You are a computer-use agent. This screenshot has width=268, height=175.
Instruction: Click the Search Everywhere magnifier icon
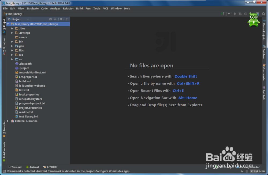point(263,14)
